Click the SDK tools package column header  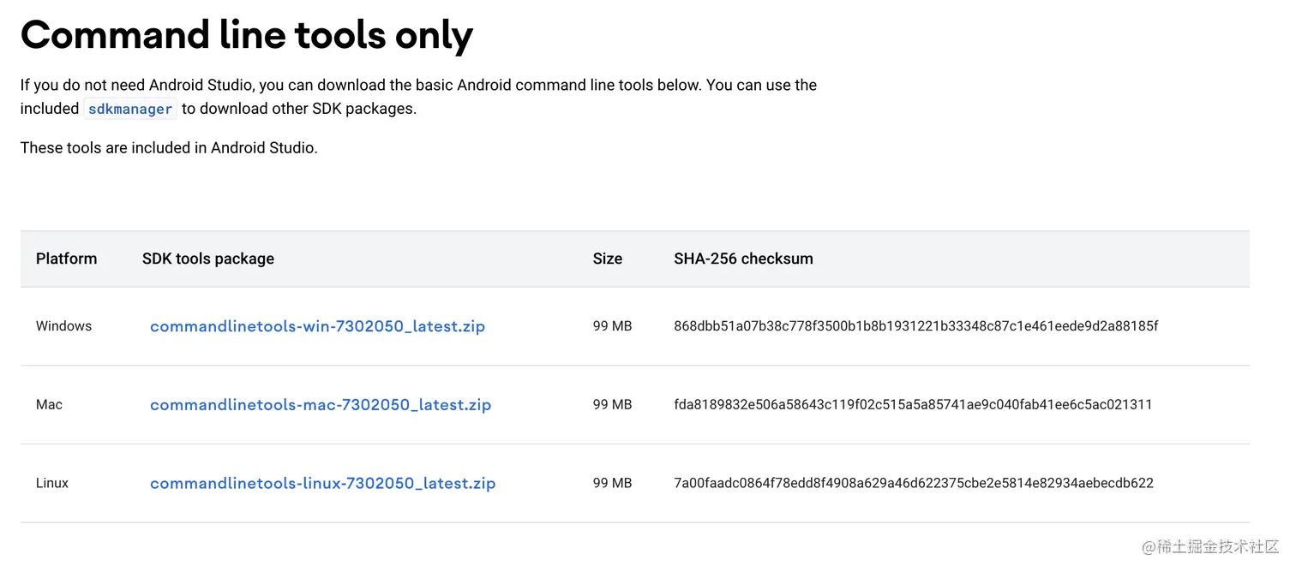[208, 259]
